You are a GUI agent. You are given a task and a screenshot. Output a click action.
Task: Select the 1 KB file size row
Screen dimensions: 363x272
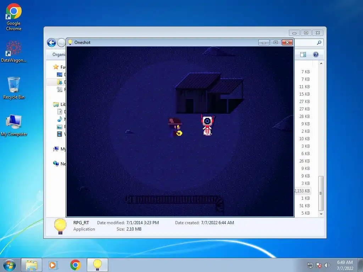click(x=306, y=198)
